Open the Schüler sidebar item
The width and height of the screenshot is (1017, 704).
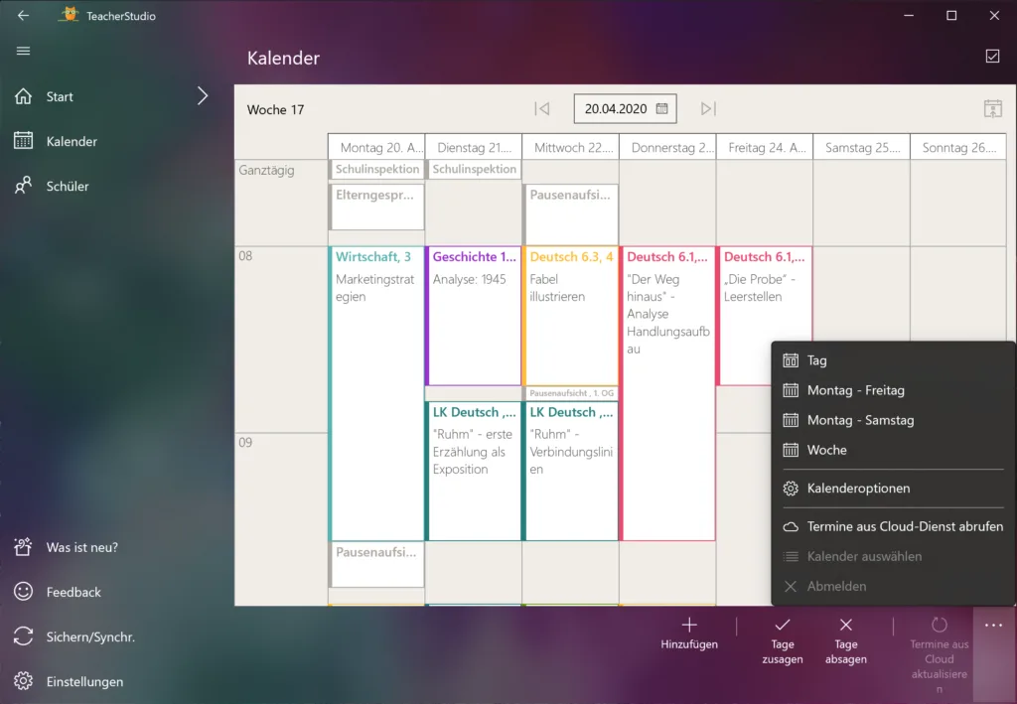click(x=68, y=186)
